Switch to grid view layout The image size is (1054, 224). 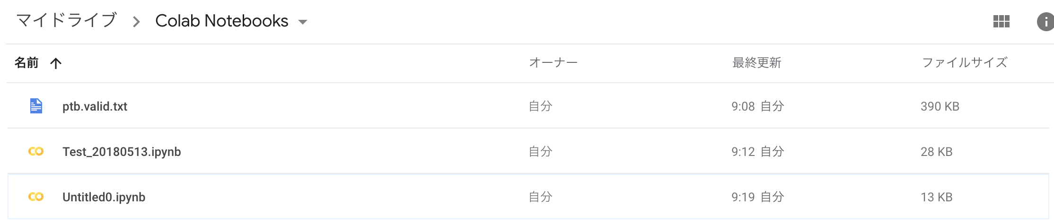tap(1001, 21)
